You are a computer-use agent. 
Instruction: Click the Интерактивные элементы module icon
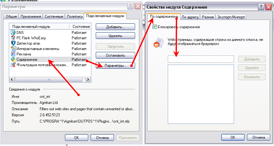coord(13,49)
